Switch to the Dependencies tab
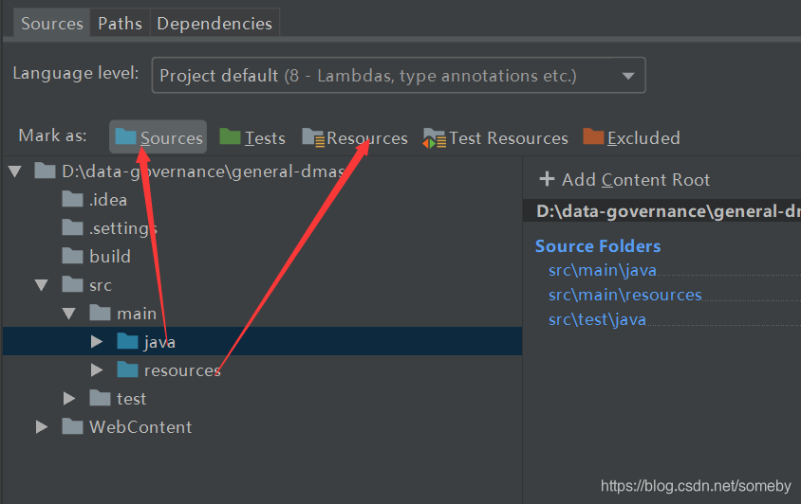This screenshot has width=801, height=504. point(214,24)
